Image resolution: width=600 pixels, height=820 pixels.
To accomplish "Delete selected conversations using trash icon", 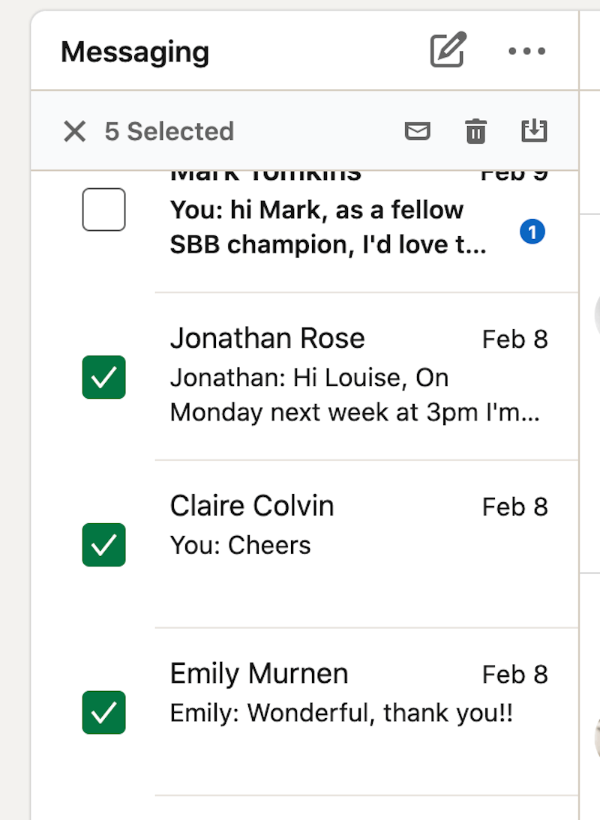I will [476, 131].
